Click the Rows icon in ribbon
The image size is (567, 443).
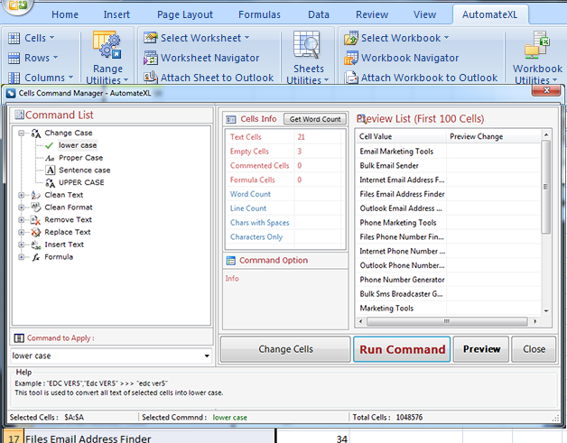14,58
